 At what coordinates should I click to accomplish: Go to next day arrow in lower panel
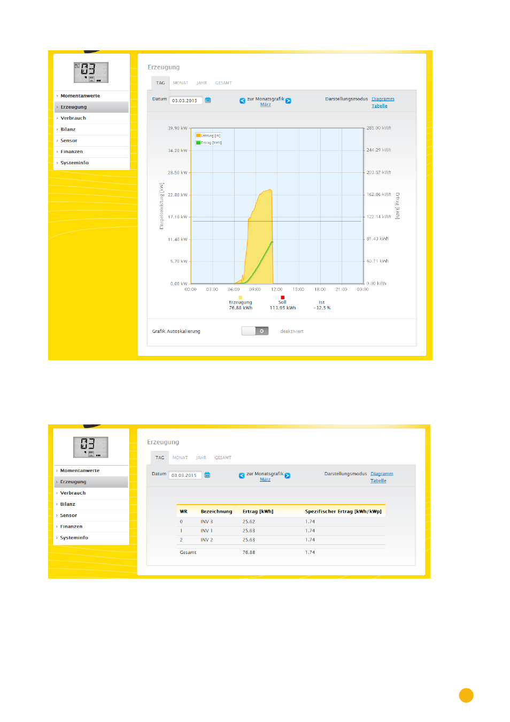pyautogui.click(x=288, y=475)
